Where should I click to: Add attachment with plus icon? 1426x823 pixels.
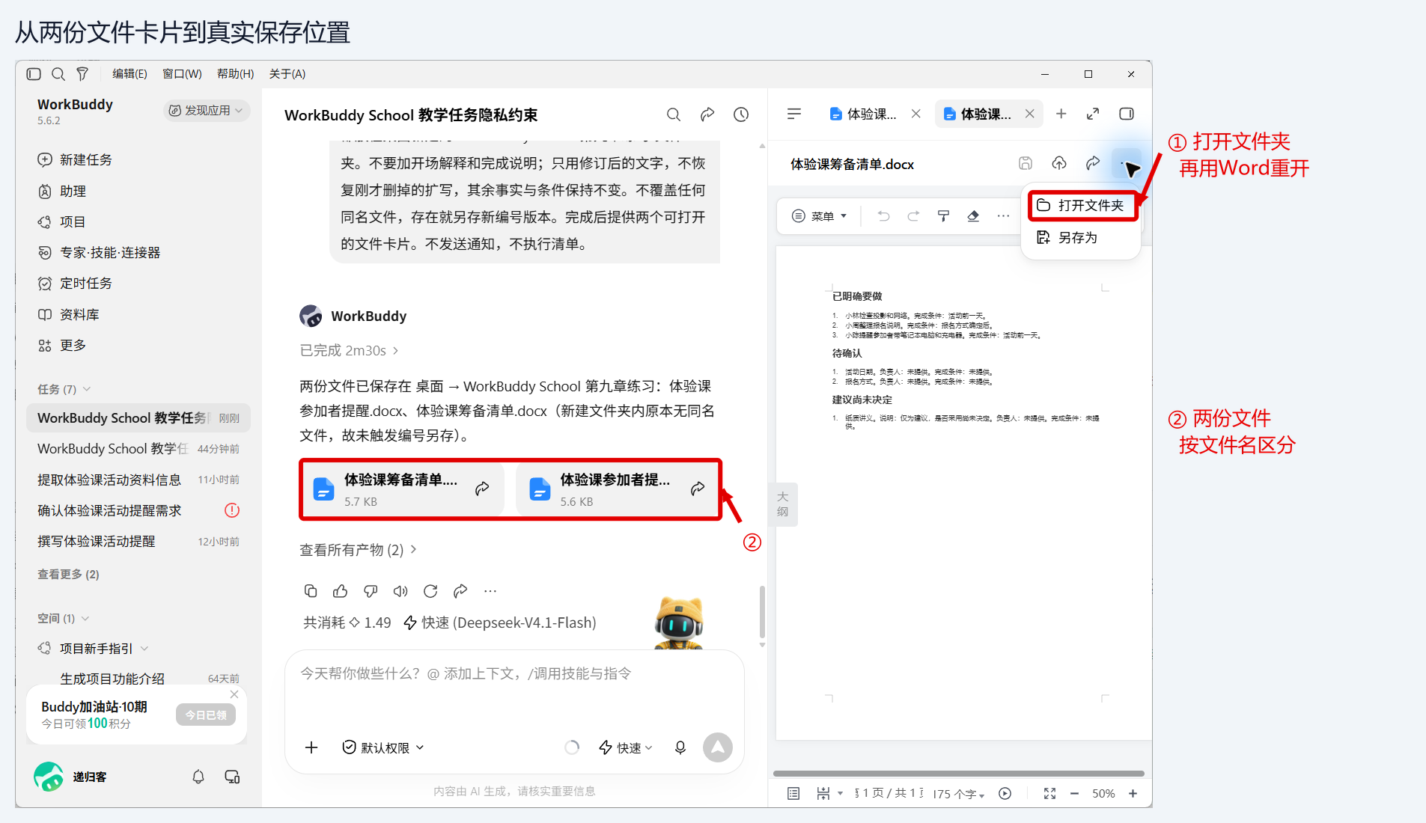[311, 747]
